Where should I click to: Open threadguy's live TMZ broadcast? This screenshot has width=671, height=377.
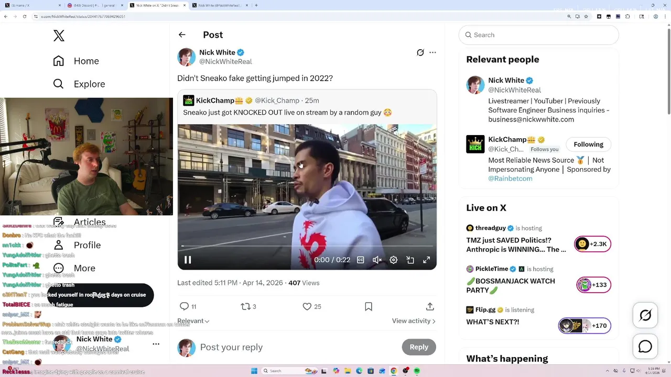[516, 245]
